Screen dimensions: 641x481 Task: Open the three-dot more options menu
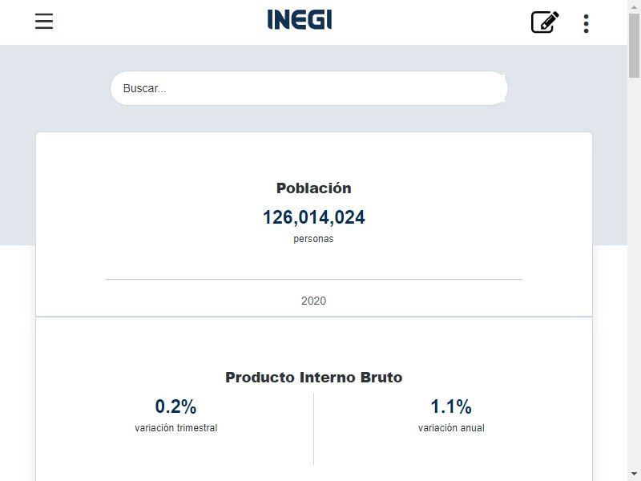[586, 24]
